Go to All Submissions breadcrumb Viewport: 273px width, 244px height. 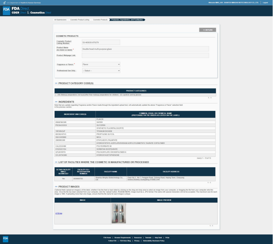tap(60, 20)
